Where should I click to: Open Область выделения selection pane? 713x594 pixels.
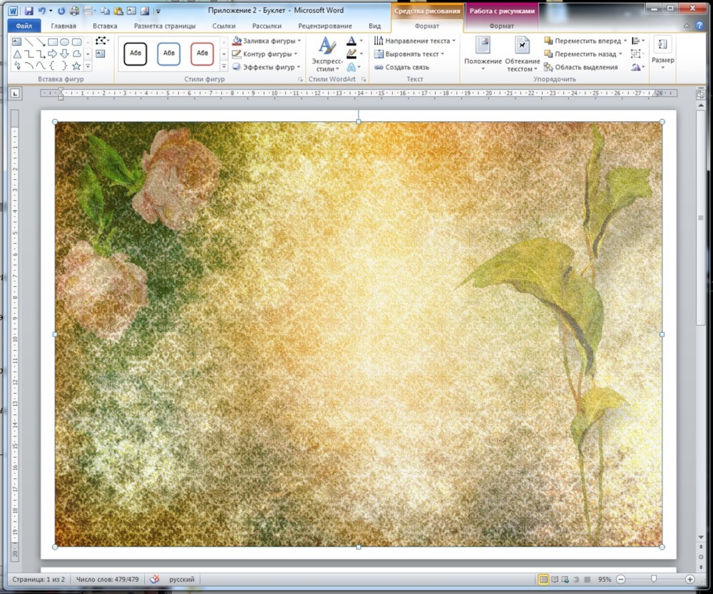pos(580,67)
